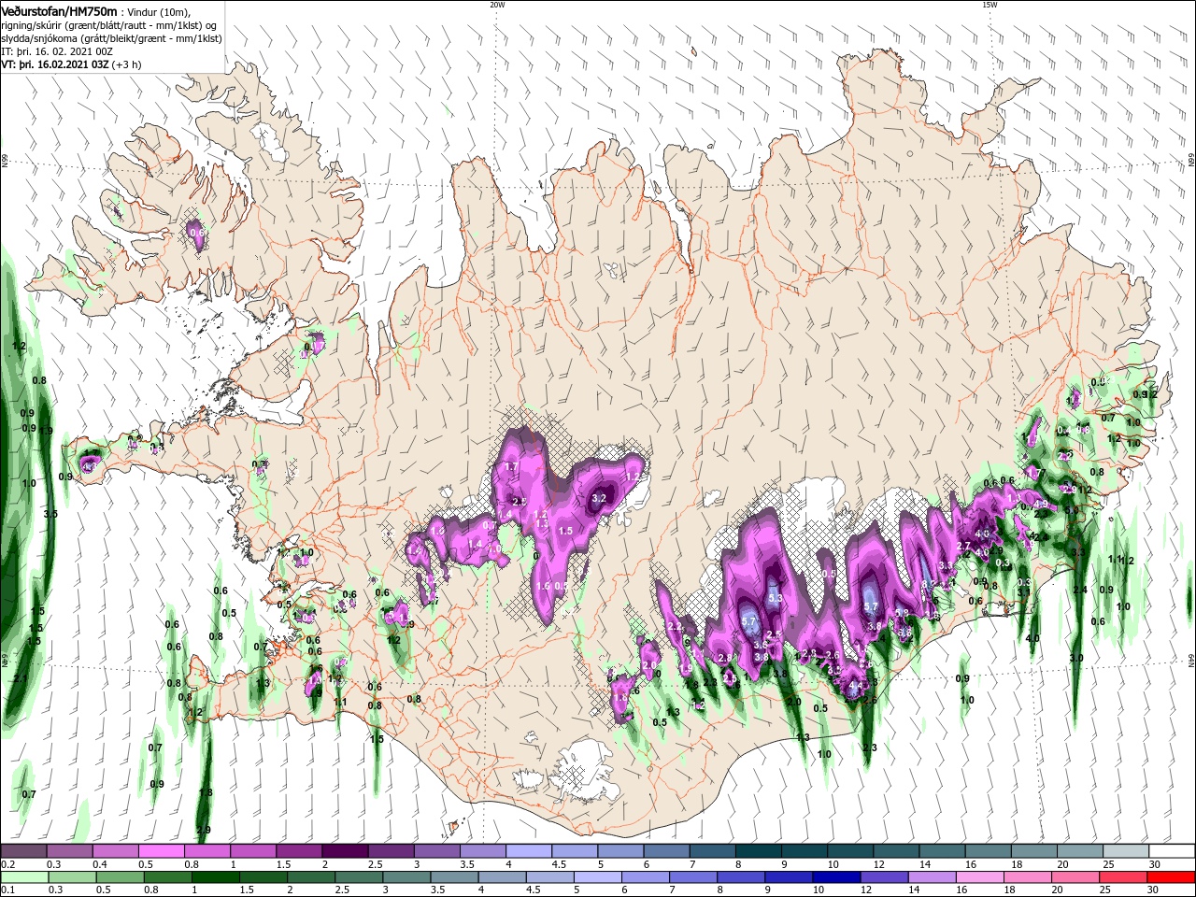1196x897 pixels.
Task: Pick top-row swatch between 0.5 and 0.8
Action: coord(161,851)
